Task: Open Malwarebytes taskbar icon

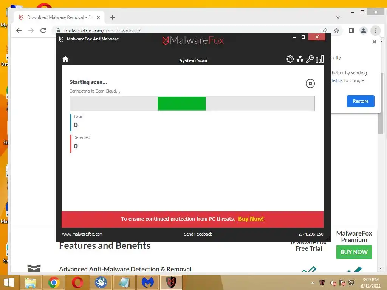Action: click(148, 282)
